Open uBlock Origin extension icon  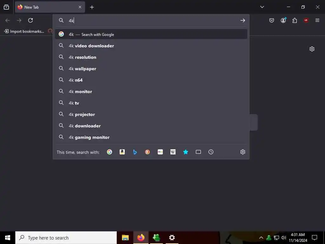coord(306,20)
